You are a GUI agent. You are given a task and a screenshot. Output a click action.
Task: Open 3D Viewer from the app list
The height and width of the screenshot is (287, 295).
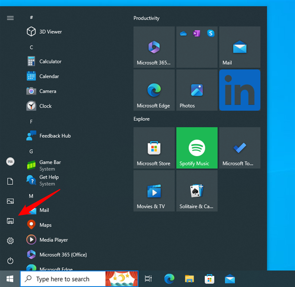tap(45, 31)
